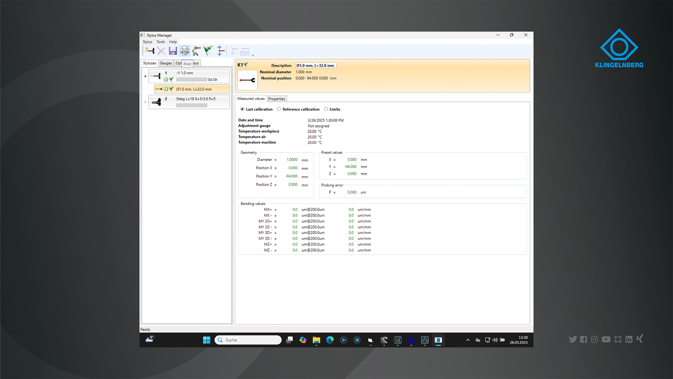Screen dimensions: 673x379
Task: Click the LinkedIn icon on the wallpaper
Action: [x=629, y=339]
